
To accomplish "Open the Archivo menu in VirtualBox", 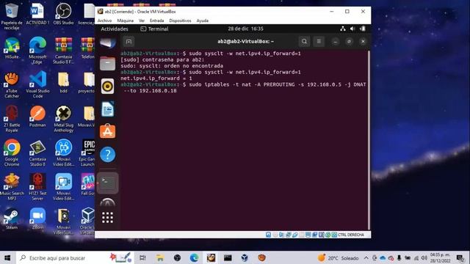I will pyautogui.click(x=104, y=21).
